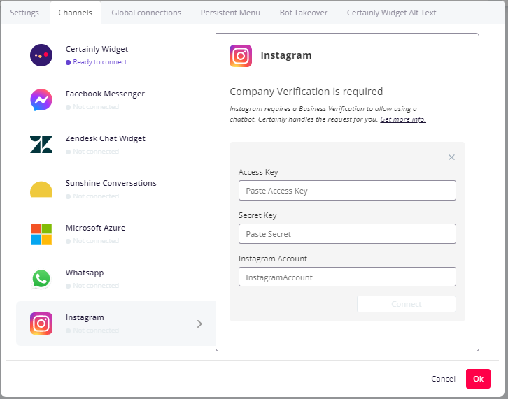Switch to the Settings tab
This screenshot has height=399, width=508.
coord(24,13)
